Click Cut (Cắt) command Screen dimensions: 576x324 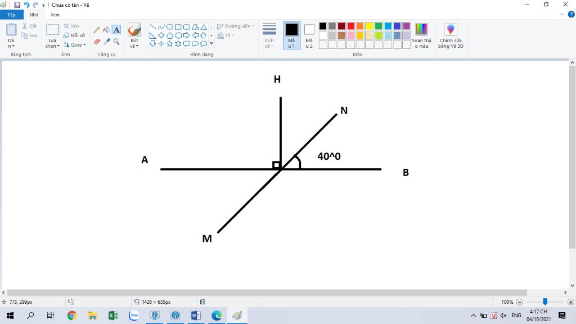pyautogui.click(x=29, y=26)
